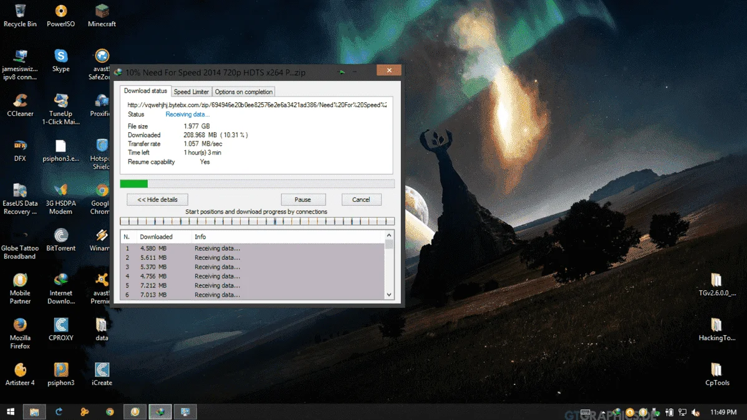Open the Recycle Bin desktop icon
Viewport: 747px width, 420px height.
click(x=20, y=16)
